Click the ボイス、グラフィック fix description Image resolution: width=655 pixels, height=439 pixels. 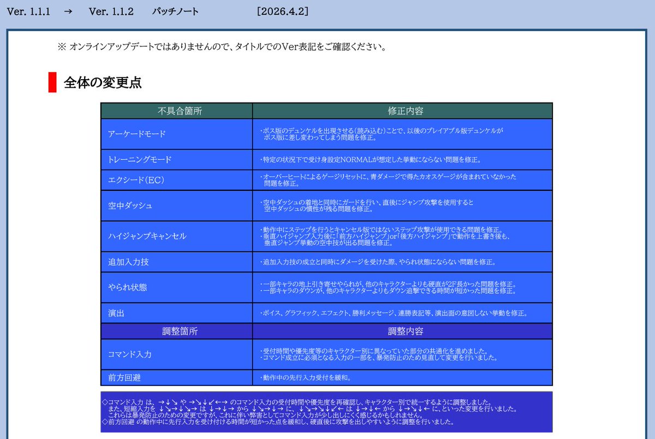[x=393, y=313]
